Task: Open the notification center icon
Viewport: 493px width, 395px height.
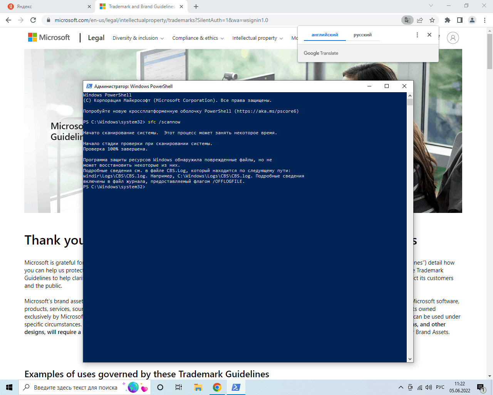Action: (481, 387)
